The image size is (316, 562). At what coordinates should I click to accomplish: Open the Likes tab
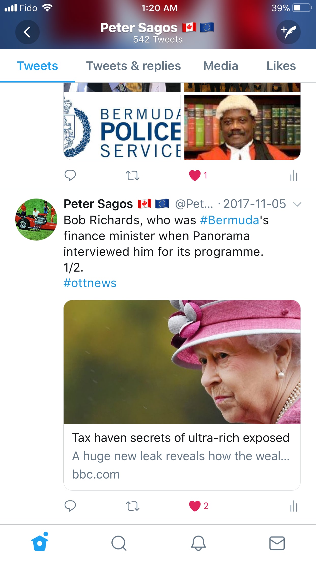(281, 66)
